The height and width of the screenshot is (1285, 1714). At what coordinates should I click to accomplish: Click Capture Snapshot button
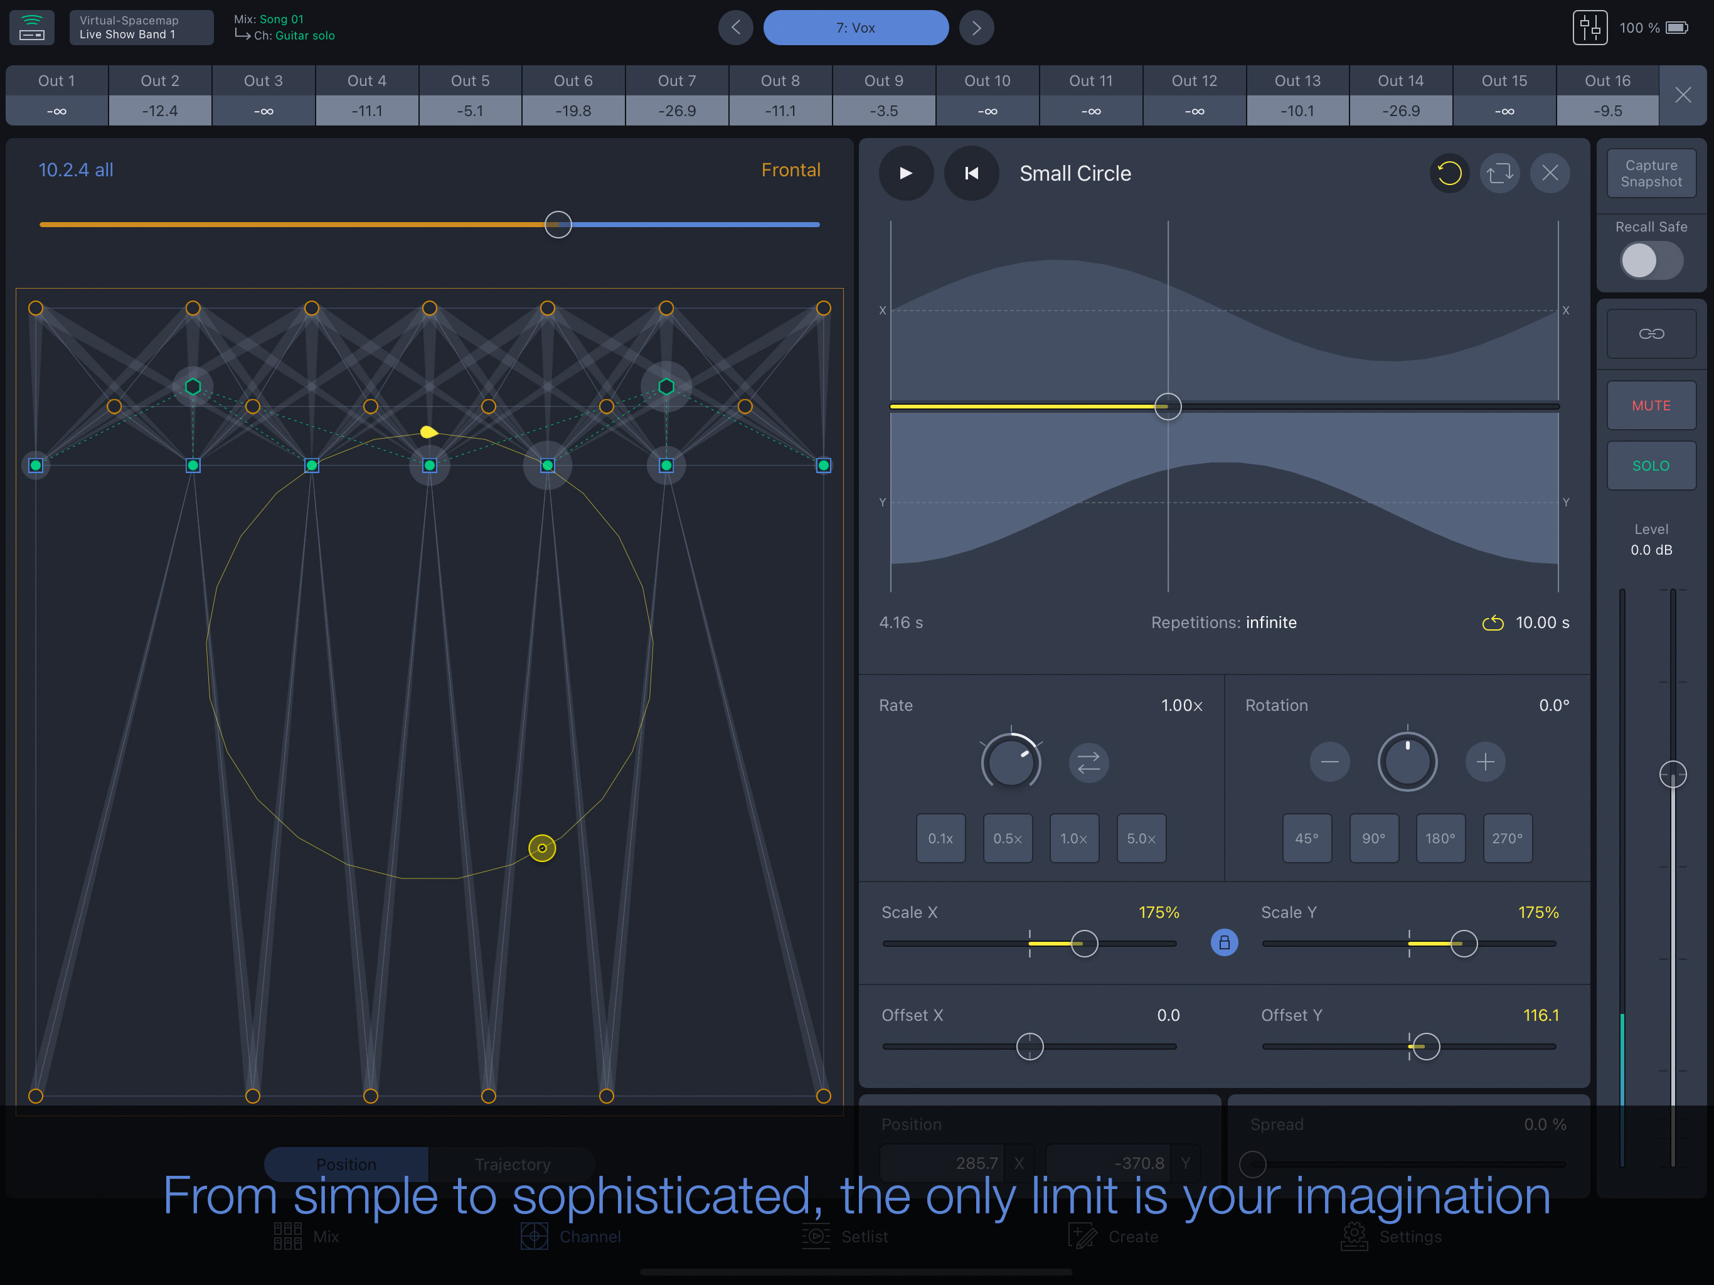(1651, 174)
